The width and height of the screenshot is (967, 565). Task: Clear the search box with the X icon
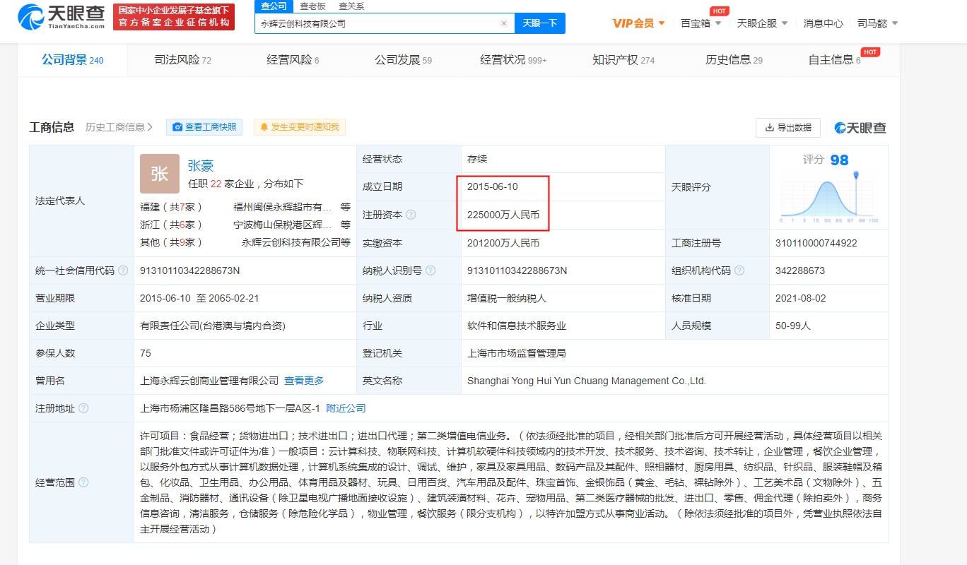click(504, 23)
